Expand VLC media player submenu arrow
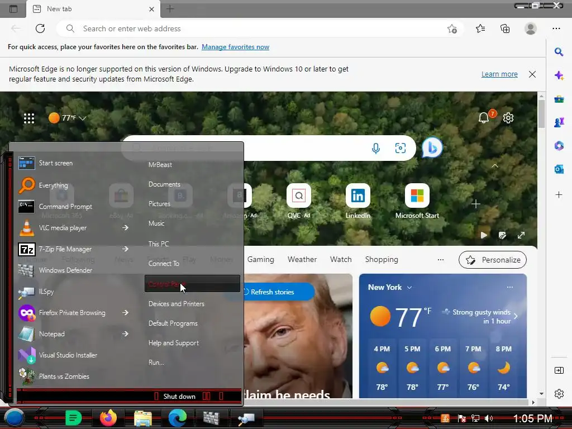572x429 pixels. click(x=125, y=228)
